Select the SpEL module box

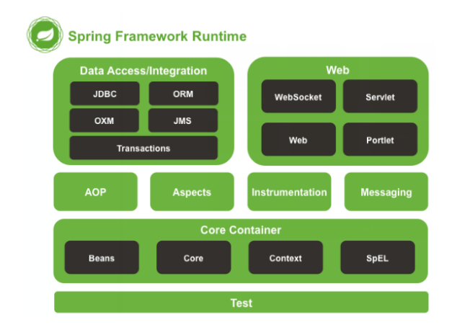[x=378, y=257]
